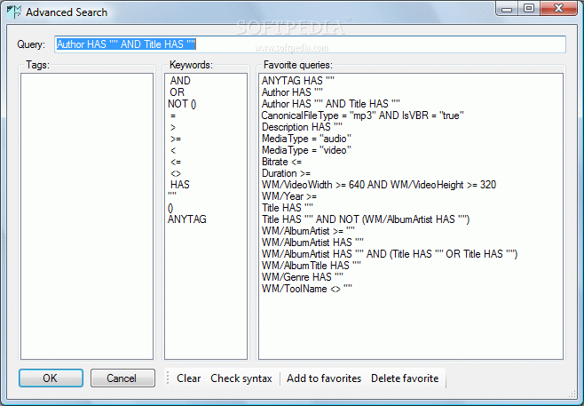Click the window resize grip corner
The width and height of the screenshot is (584, 406).
[x=572, y=394]
